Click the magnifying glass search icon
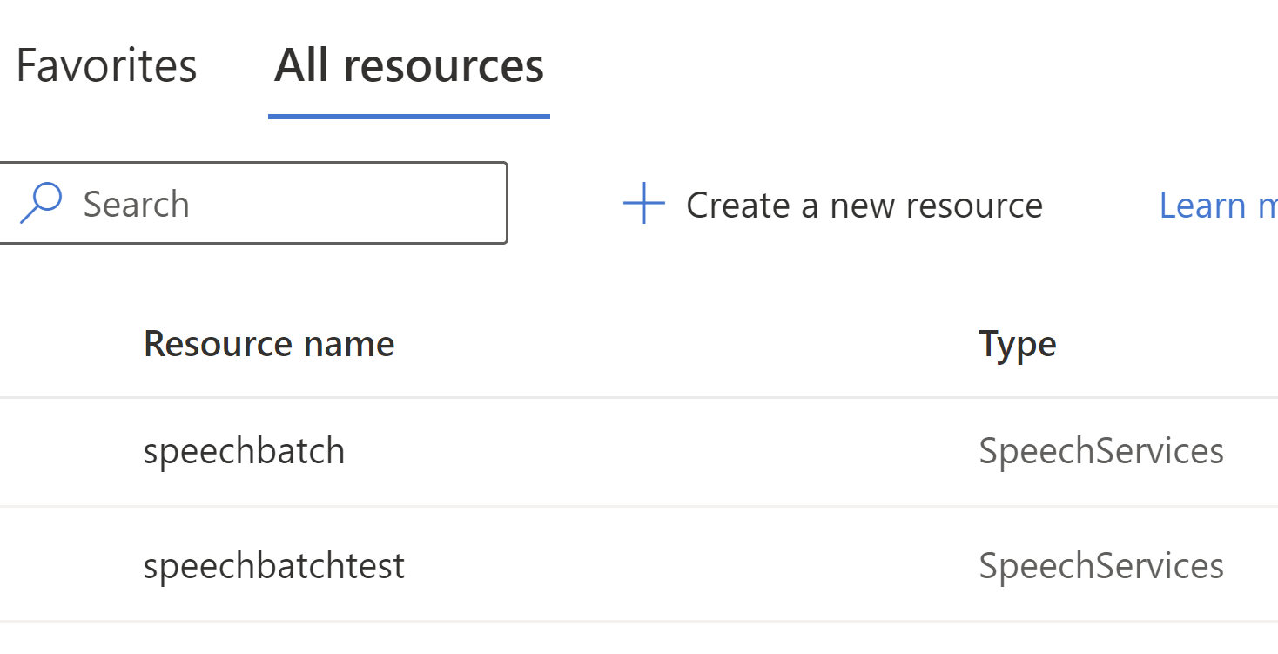Screen dimensions: 1278x654 click(41, 203)
